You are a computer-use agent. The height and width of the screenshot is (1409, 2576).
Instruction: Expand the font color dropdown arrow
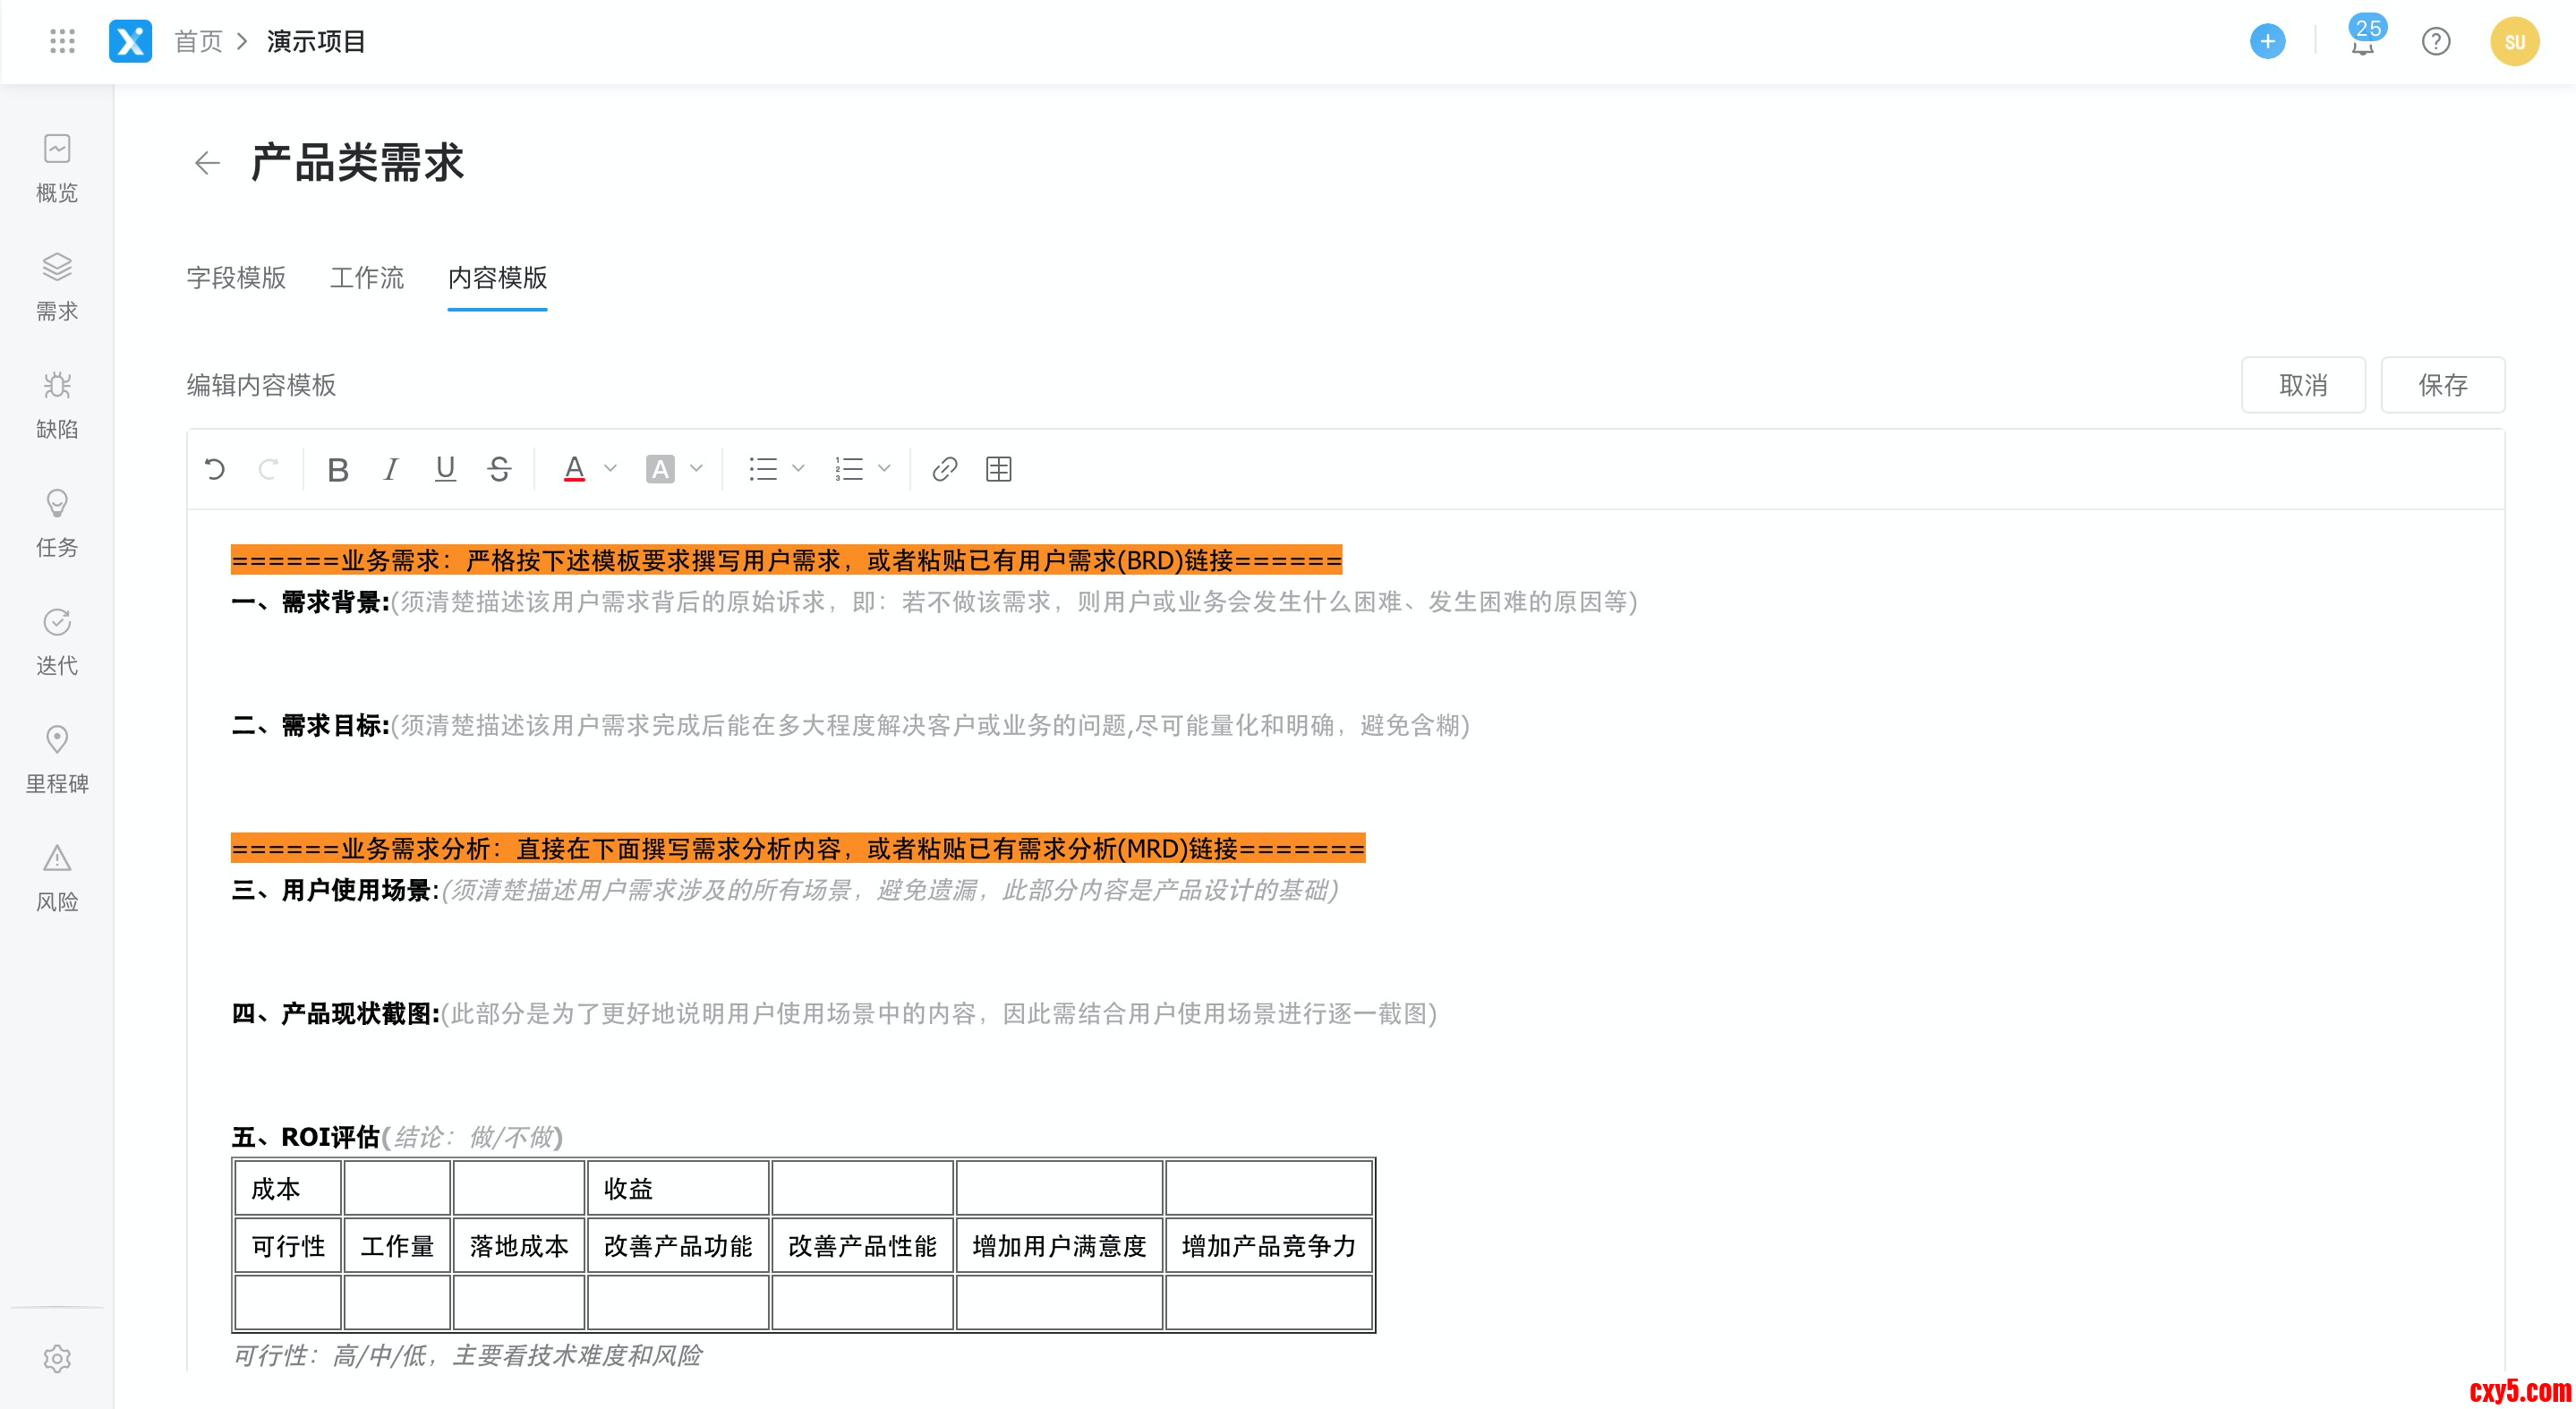tap(611, 469)
